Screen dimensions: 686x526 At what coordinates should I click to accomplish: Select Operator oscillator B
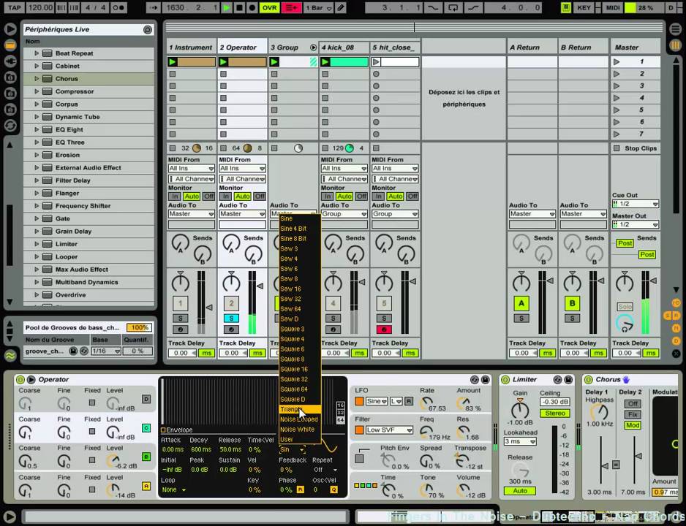point(146,457)
